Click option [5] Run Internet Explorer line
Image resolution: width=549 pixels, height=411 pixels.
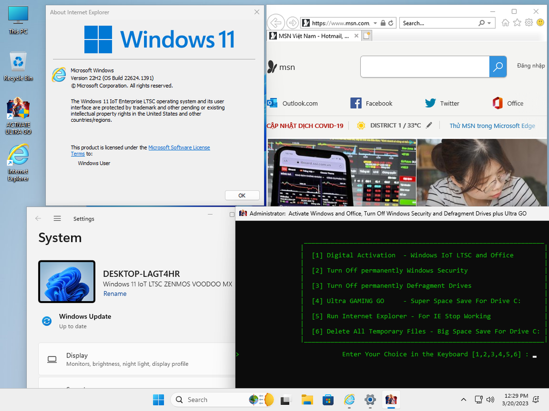[401, 316]
